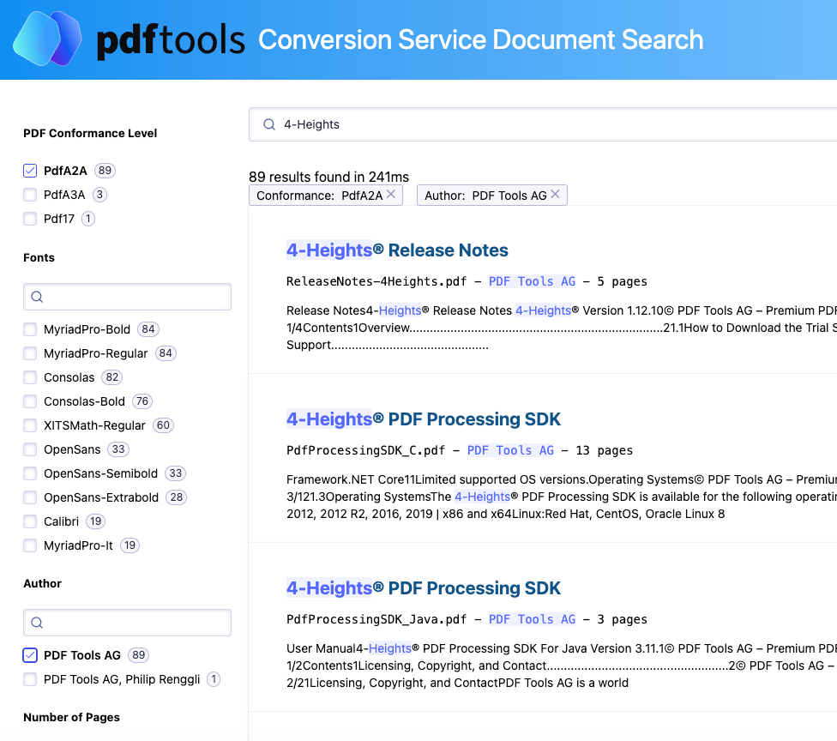Click the Author filter search input
This screenshot has height=741, width=837.
pyautogui.click(x=127, y=623)
